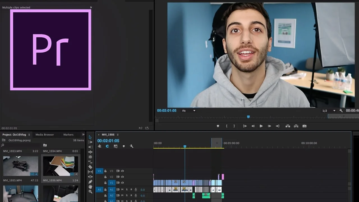Click the Go to In point button

pos(244,126)
